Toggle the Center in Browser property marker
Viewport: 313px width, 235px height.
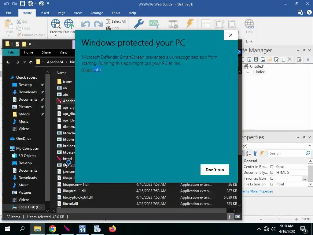coord(272,167)
